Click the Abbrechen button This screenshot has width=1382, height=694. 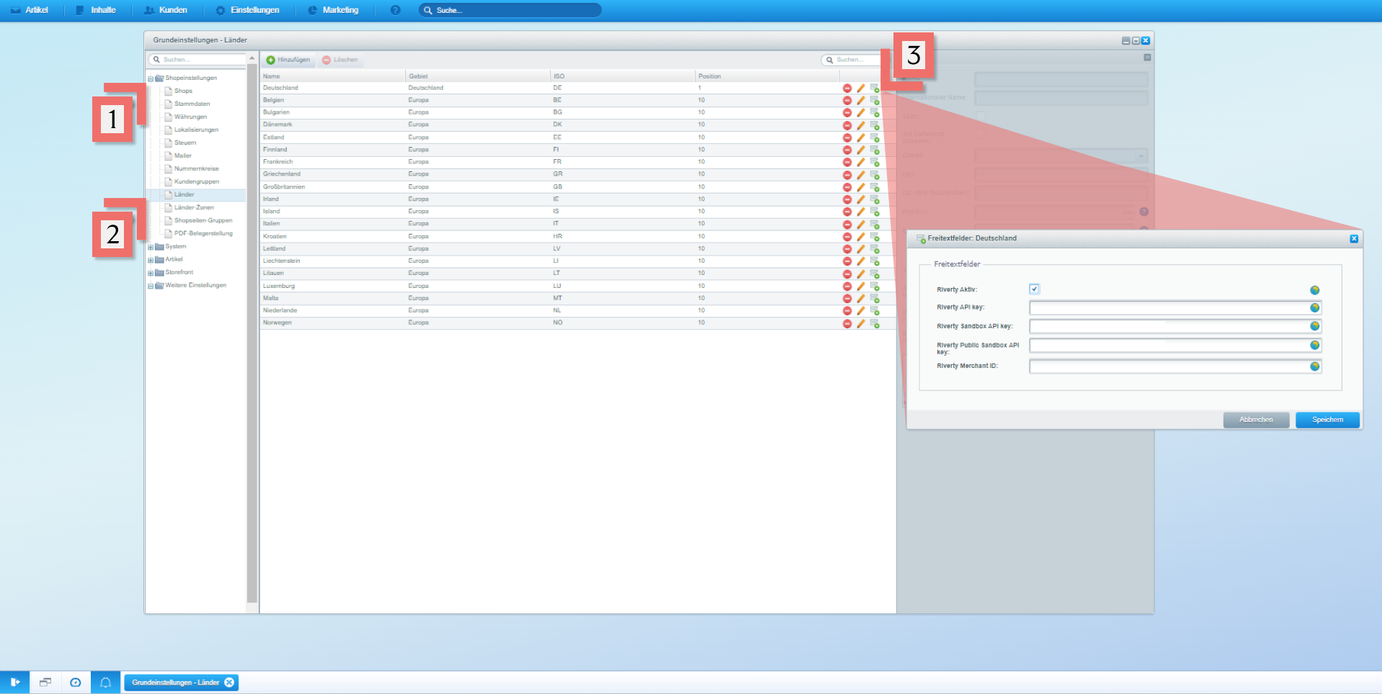coord(1255,420)
